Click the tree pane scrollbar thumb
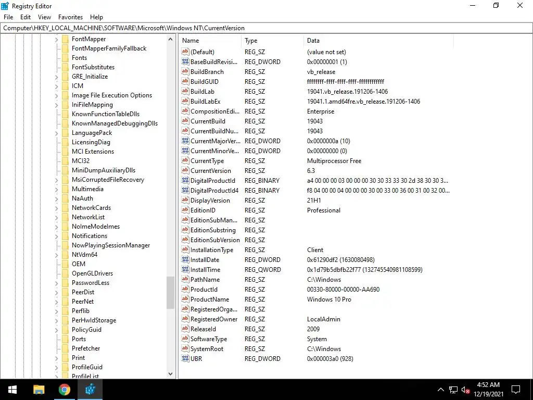The width and height of the screenshot is (533, 400). [170, 293]
